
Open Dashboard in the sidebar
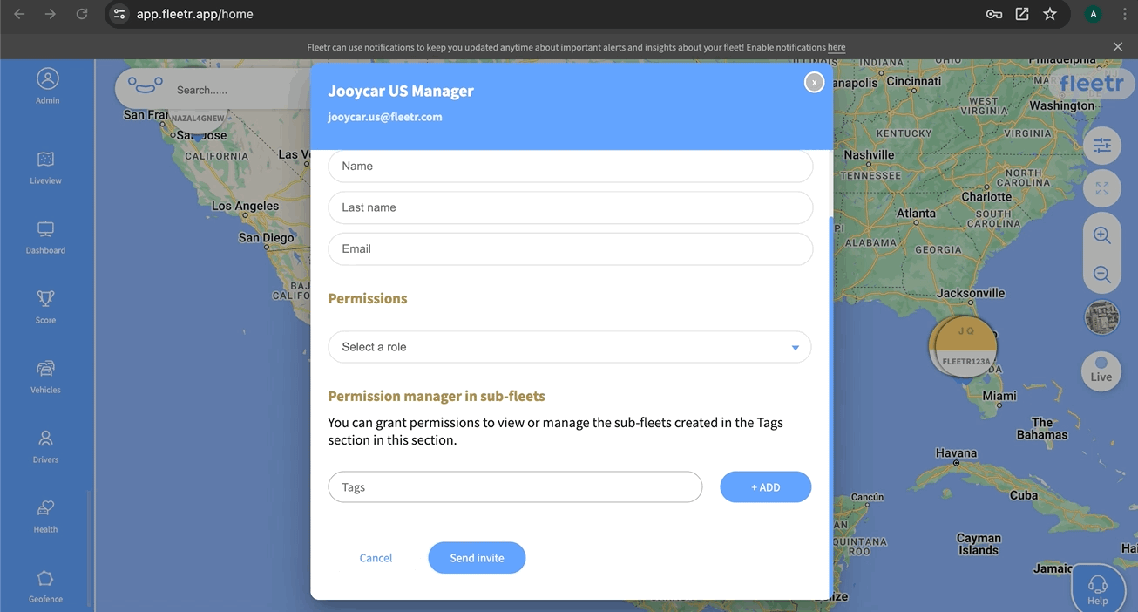45,237
